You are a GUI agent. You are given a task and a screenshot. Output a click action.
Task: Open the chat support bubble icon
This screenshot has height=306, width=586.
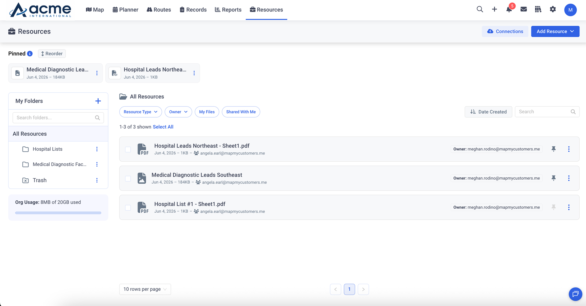(x=575, y=294)
